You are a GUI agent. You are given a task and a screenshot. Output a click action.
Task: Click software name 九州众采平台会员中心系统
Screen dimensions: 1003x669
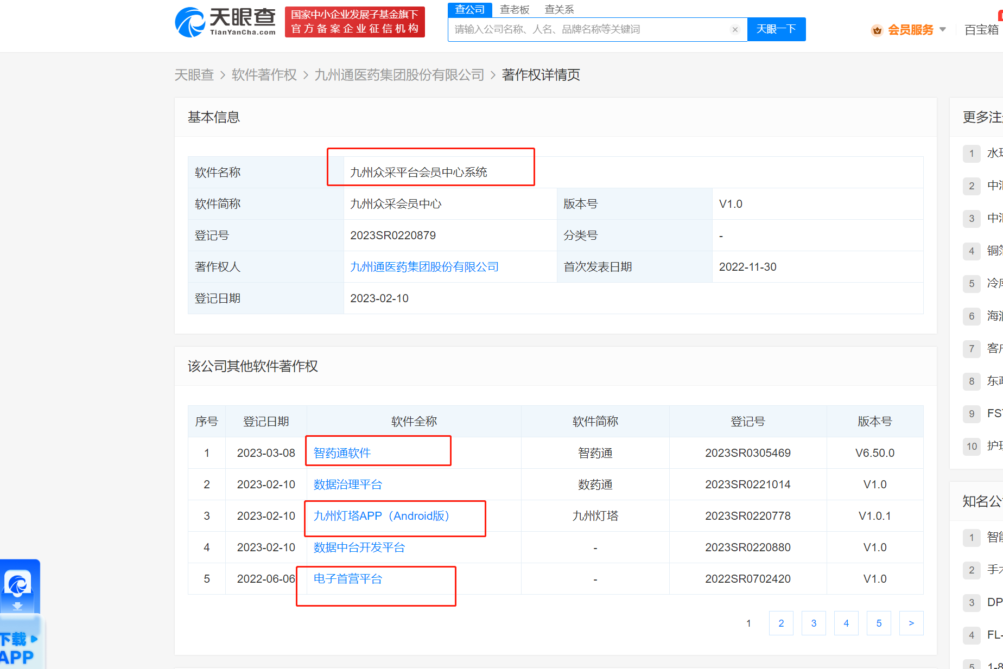click(x=418, y=173)
